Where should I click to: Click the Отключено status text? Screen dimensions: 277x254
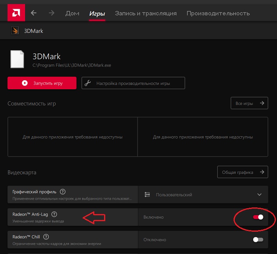pyautogui.click(x=155, y=240)
